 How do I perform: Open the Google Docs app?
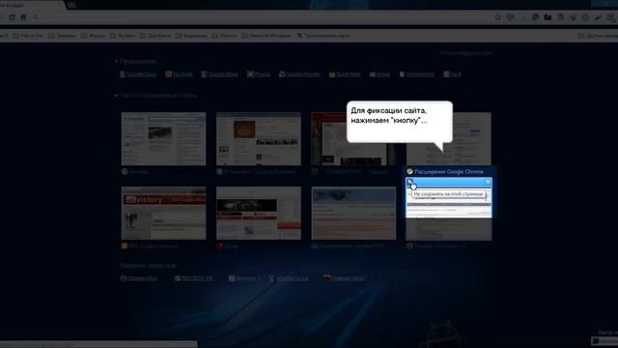click(x=138, y=74)
